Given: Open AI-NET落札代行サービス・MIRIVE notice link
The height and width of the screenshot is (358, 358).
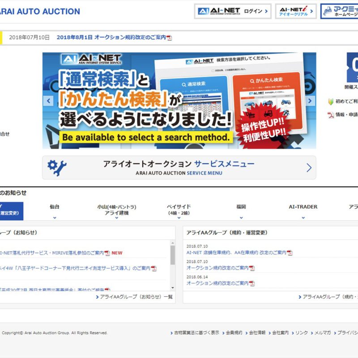Looking at the screenshot, I should point(52,253).
